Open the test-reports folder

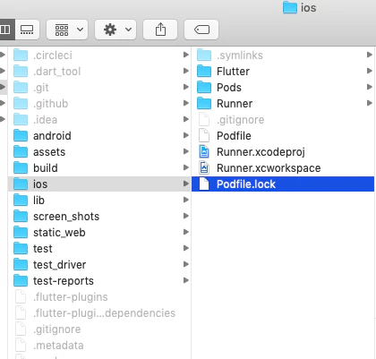point(99,281)
